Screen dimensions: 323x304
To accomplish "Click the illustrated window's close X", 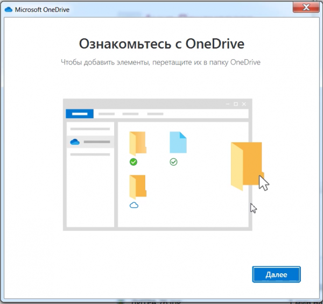I will click(x=244, y=104).
